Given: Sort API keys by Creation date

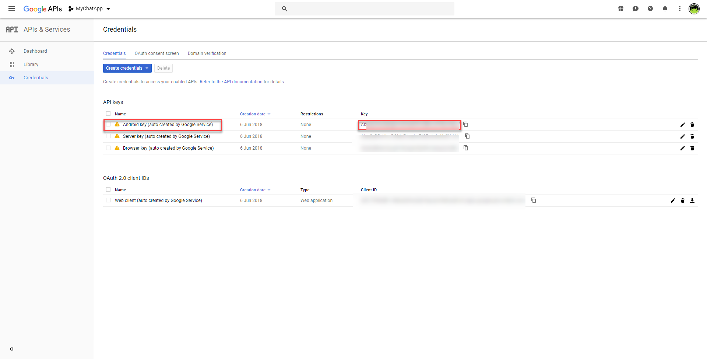Looking at the screenshot, I should coord(255,114).
